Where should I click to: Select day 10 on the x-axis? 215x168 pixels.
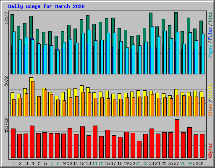pos(69,163)
